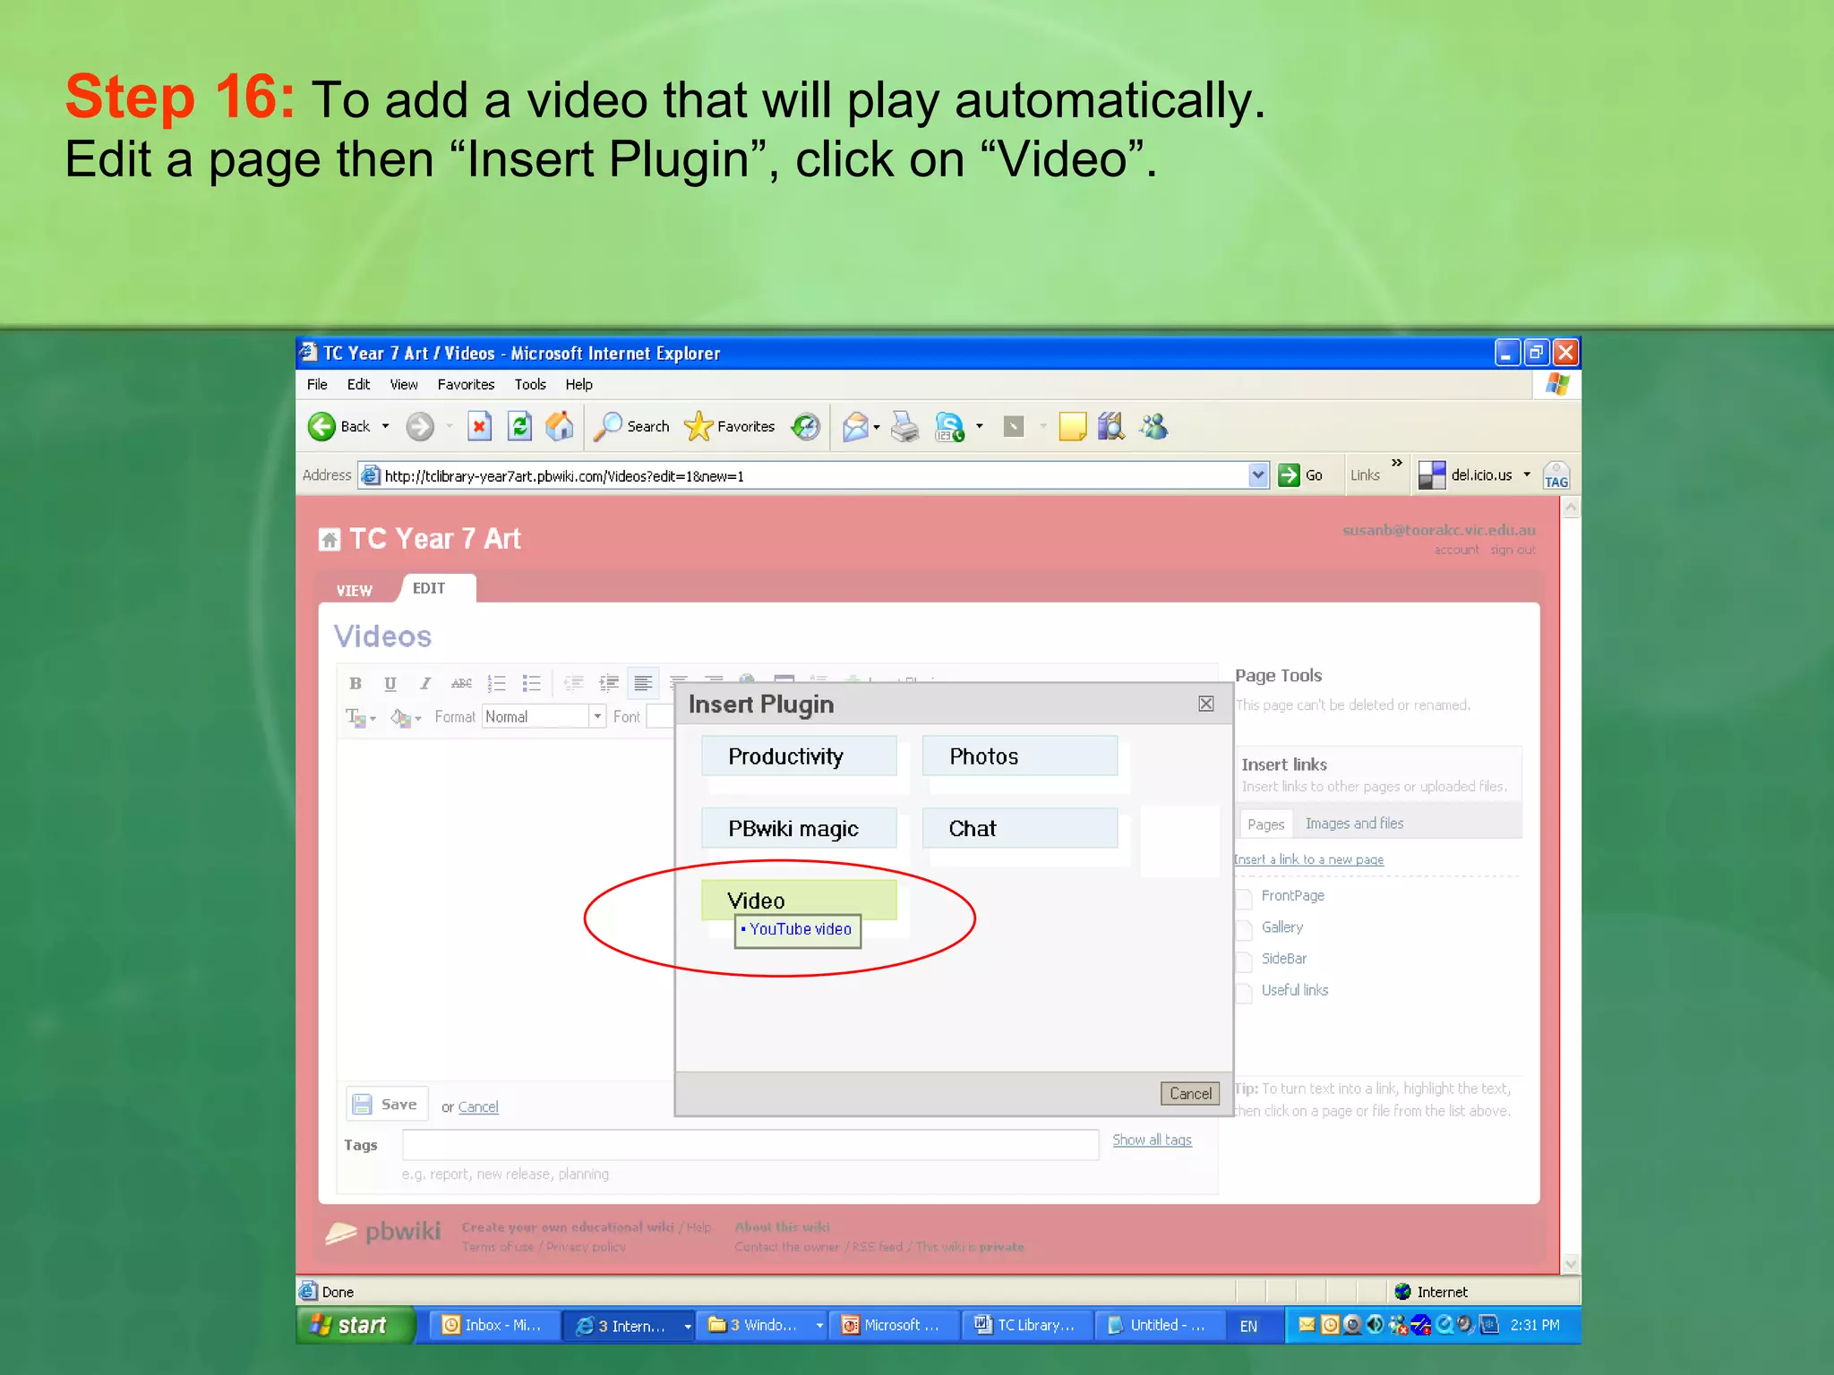Click the Refresh page icon

[519, 427]
